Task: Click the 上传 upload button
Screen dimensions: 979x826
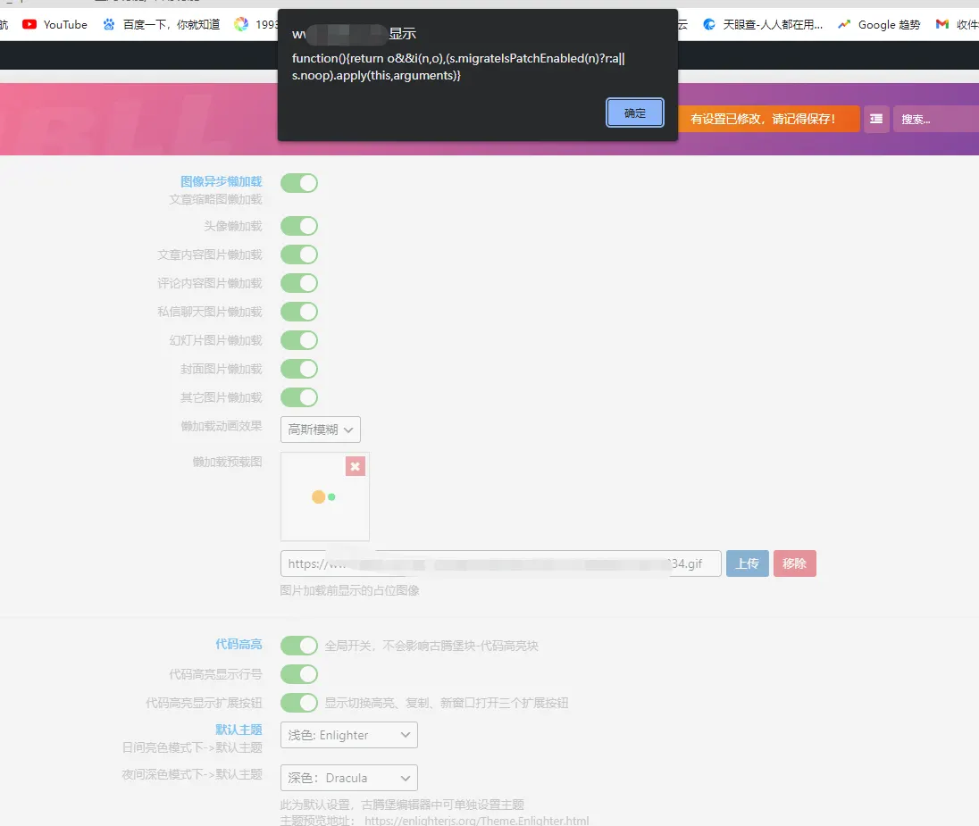Action: point(748,563)
